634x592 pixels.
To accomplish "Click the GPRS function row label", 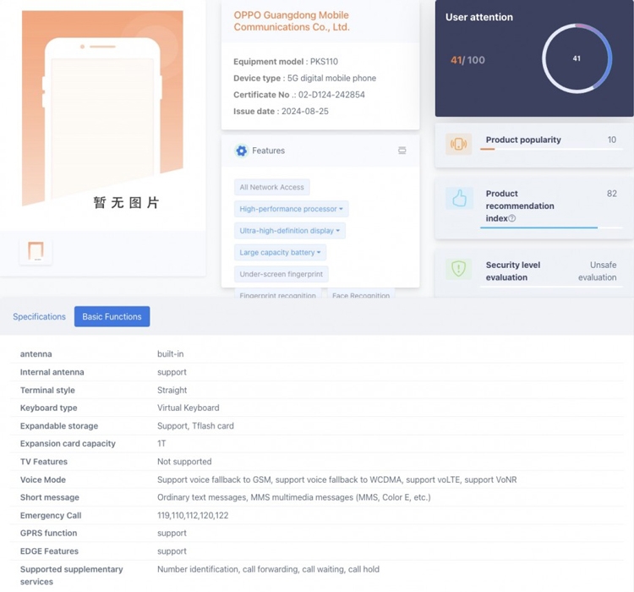I will pos(48,533).
